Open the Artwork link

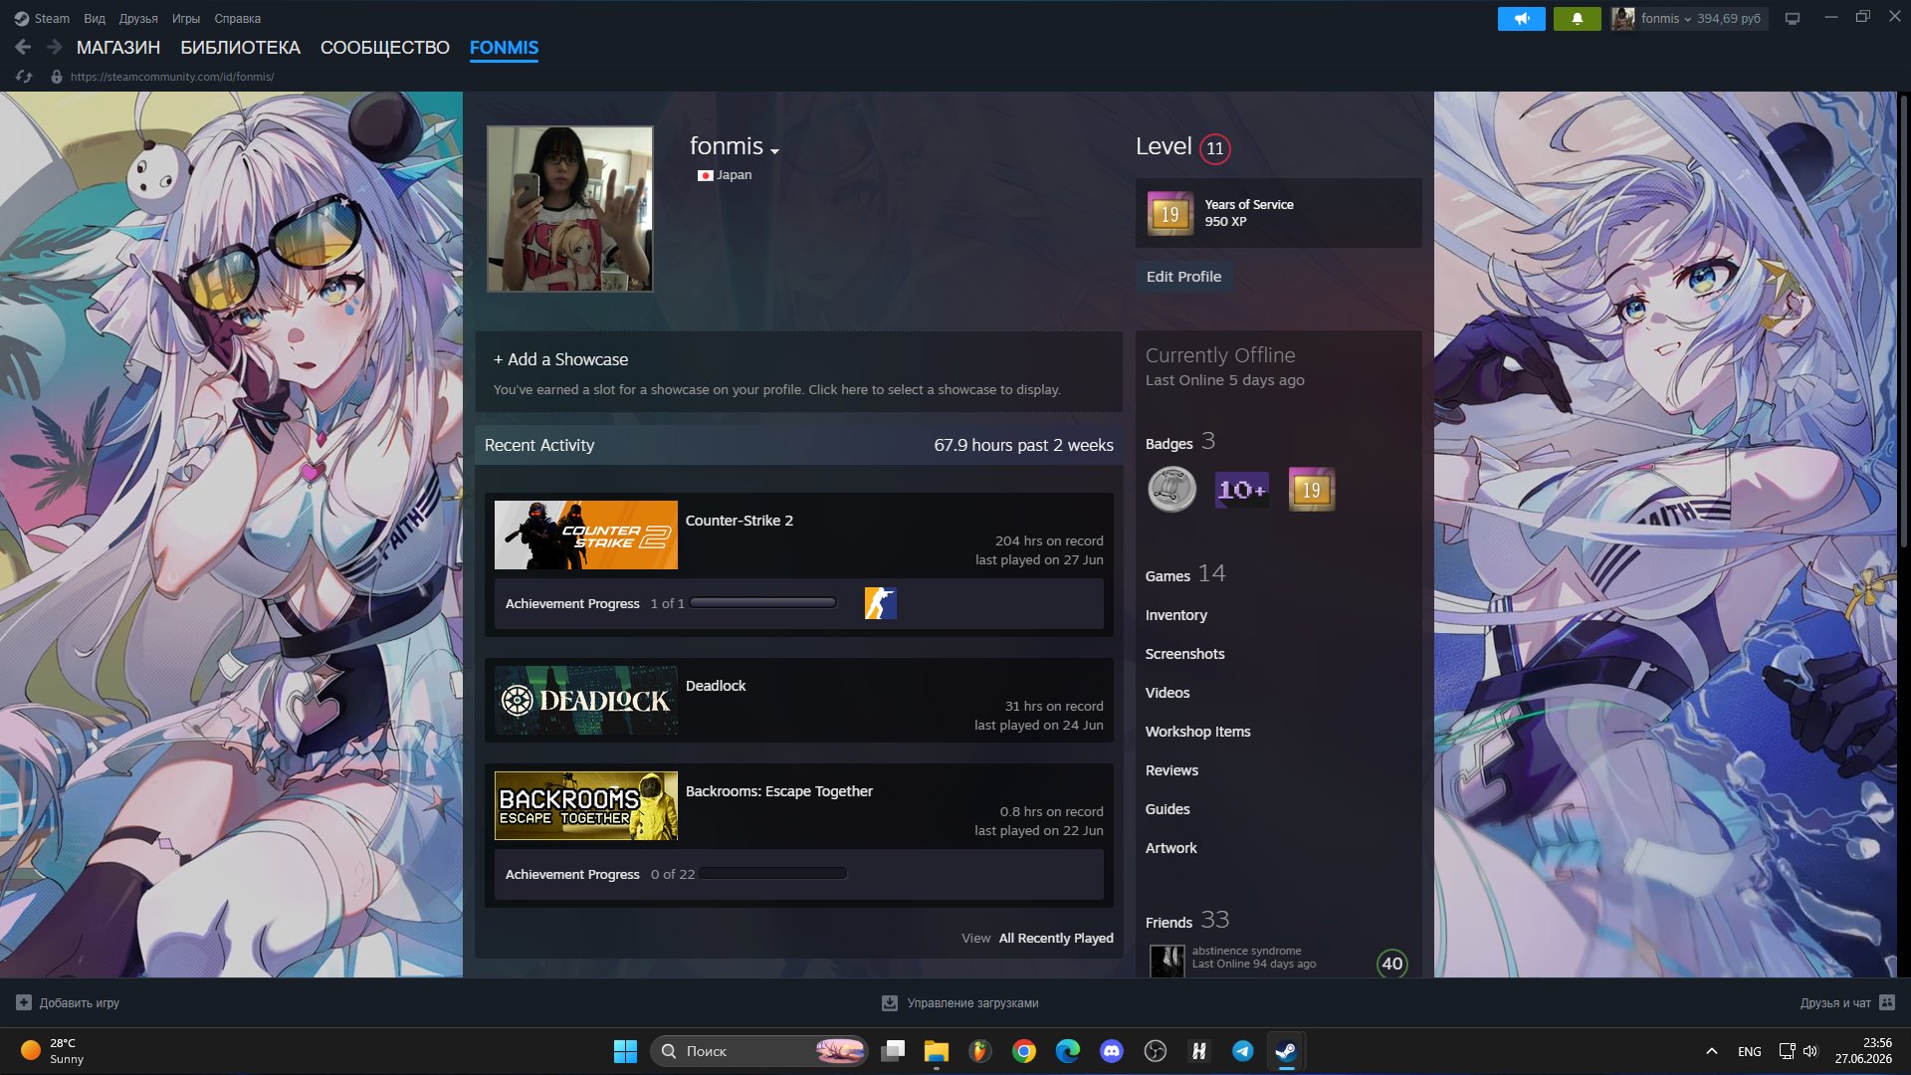click(1170, 848)
